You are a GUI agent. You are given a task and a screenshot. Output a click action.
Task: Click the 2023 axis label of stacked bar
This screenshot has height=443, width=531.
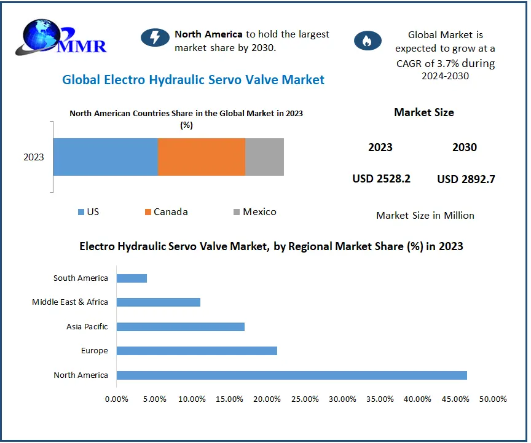(34, 157)
